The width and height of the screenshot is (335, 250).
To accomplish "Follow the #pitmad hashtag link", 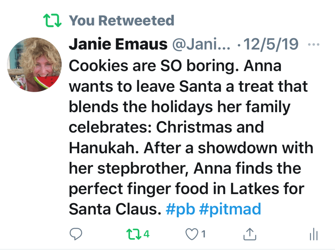I will point(230,209).
